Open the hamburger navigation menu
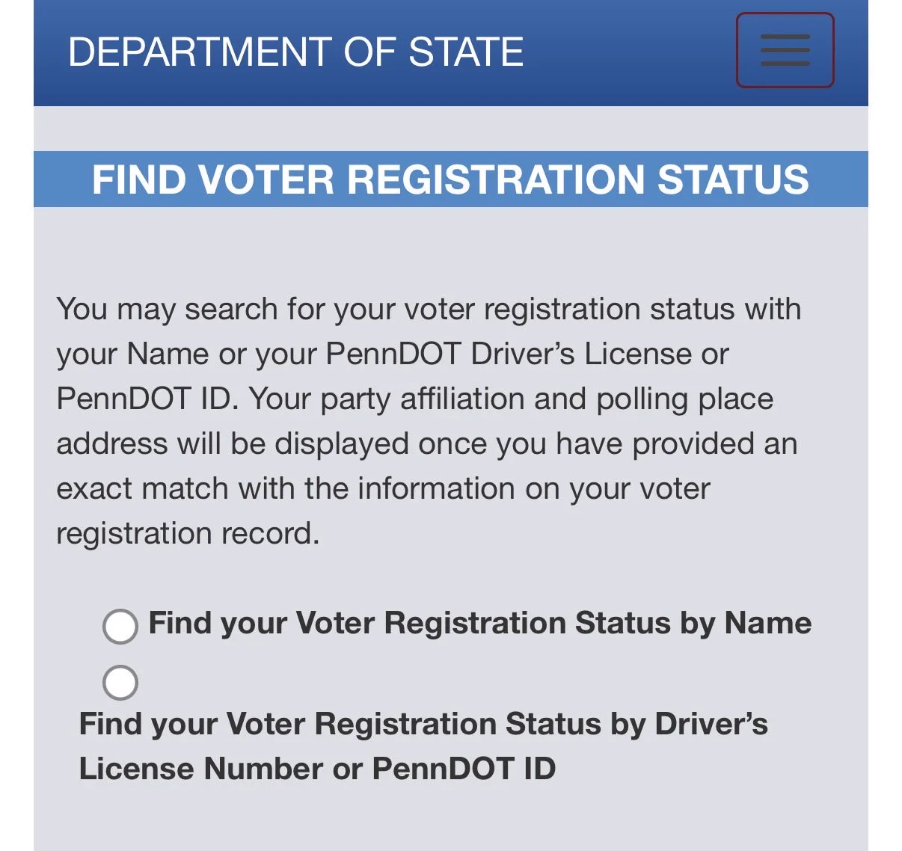This screenshot has height=851, width=902. (x=785, y=50)
